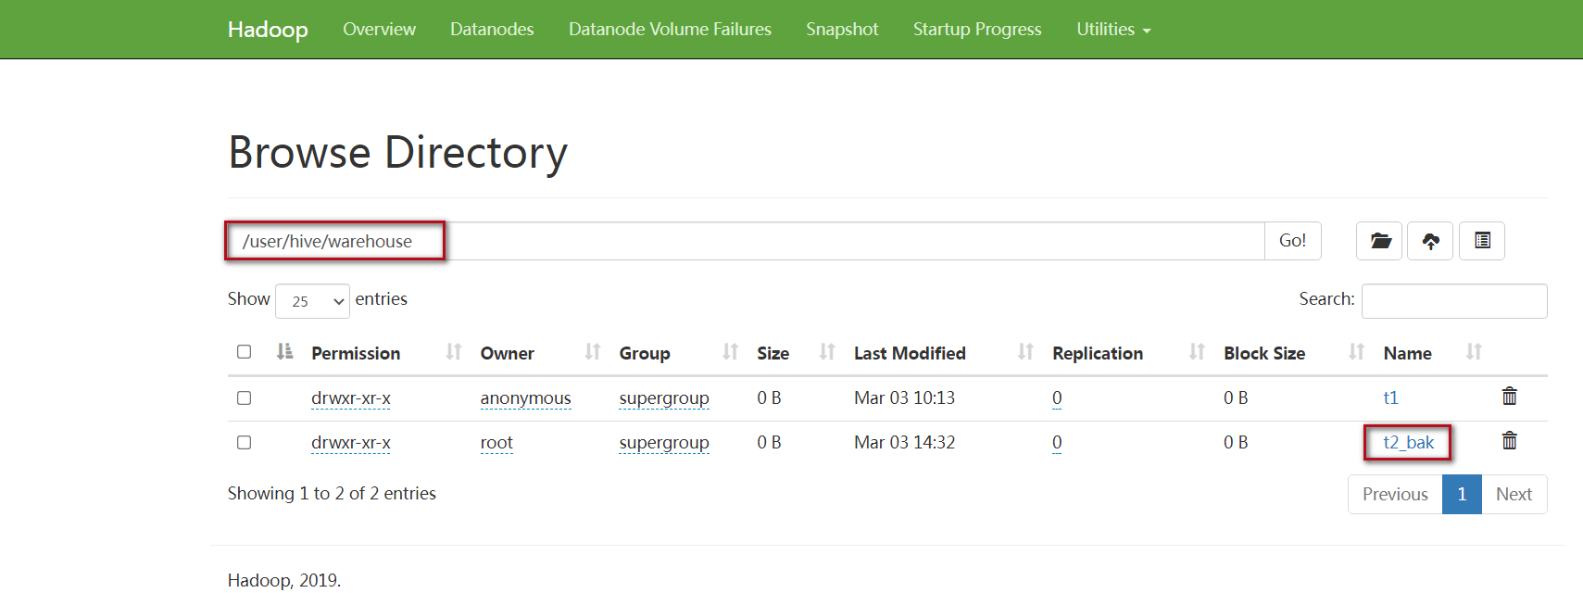The image size is (1583, 593).
Task: Sort using the Block Size column arrows
Action: [1356, 352]
